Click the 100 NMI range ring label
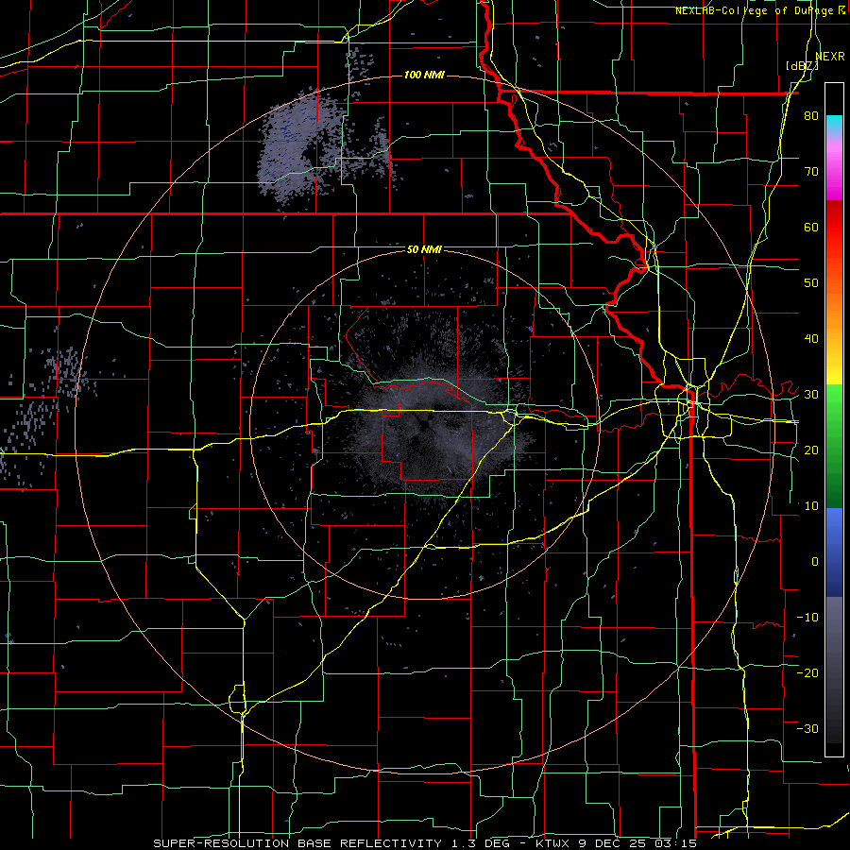850x850 pixels. click(424, 75)
